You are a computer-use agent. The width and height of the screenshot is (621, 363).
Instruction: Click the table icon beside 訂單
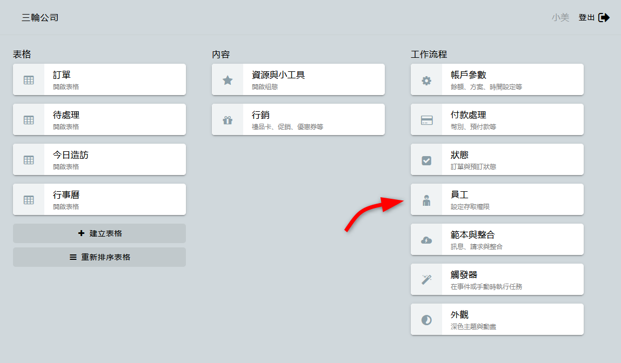point(29,80)
